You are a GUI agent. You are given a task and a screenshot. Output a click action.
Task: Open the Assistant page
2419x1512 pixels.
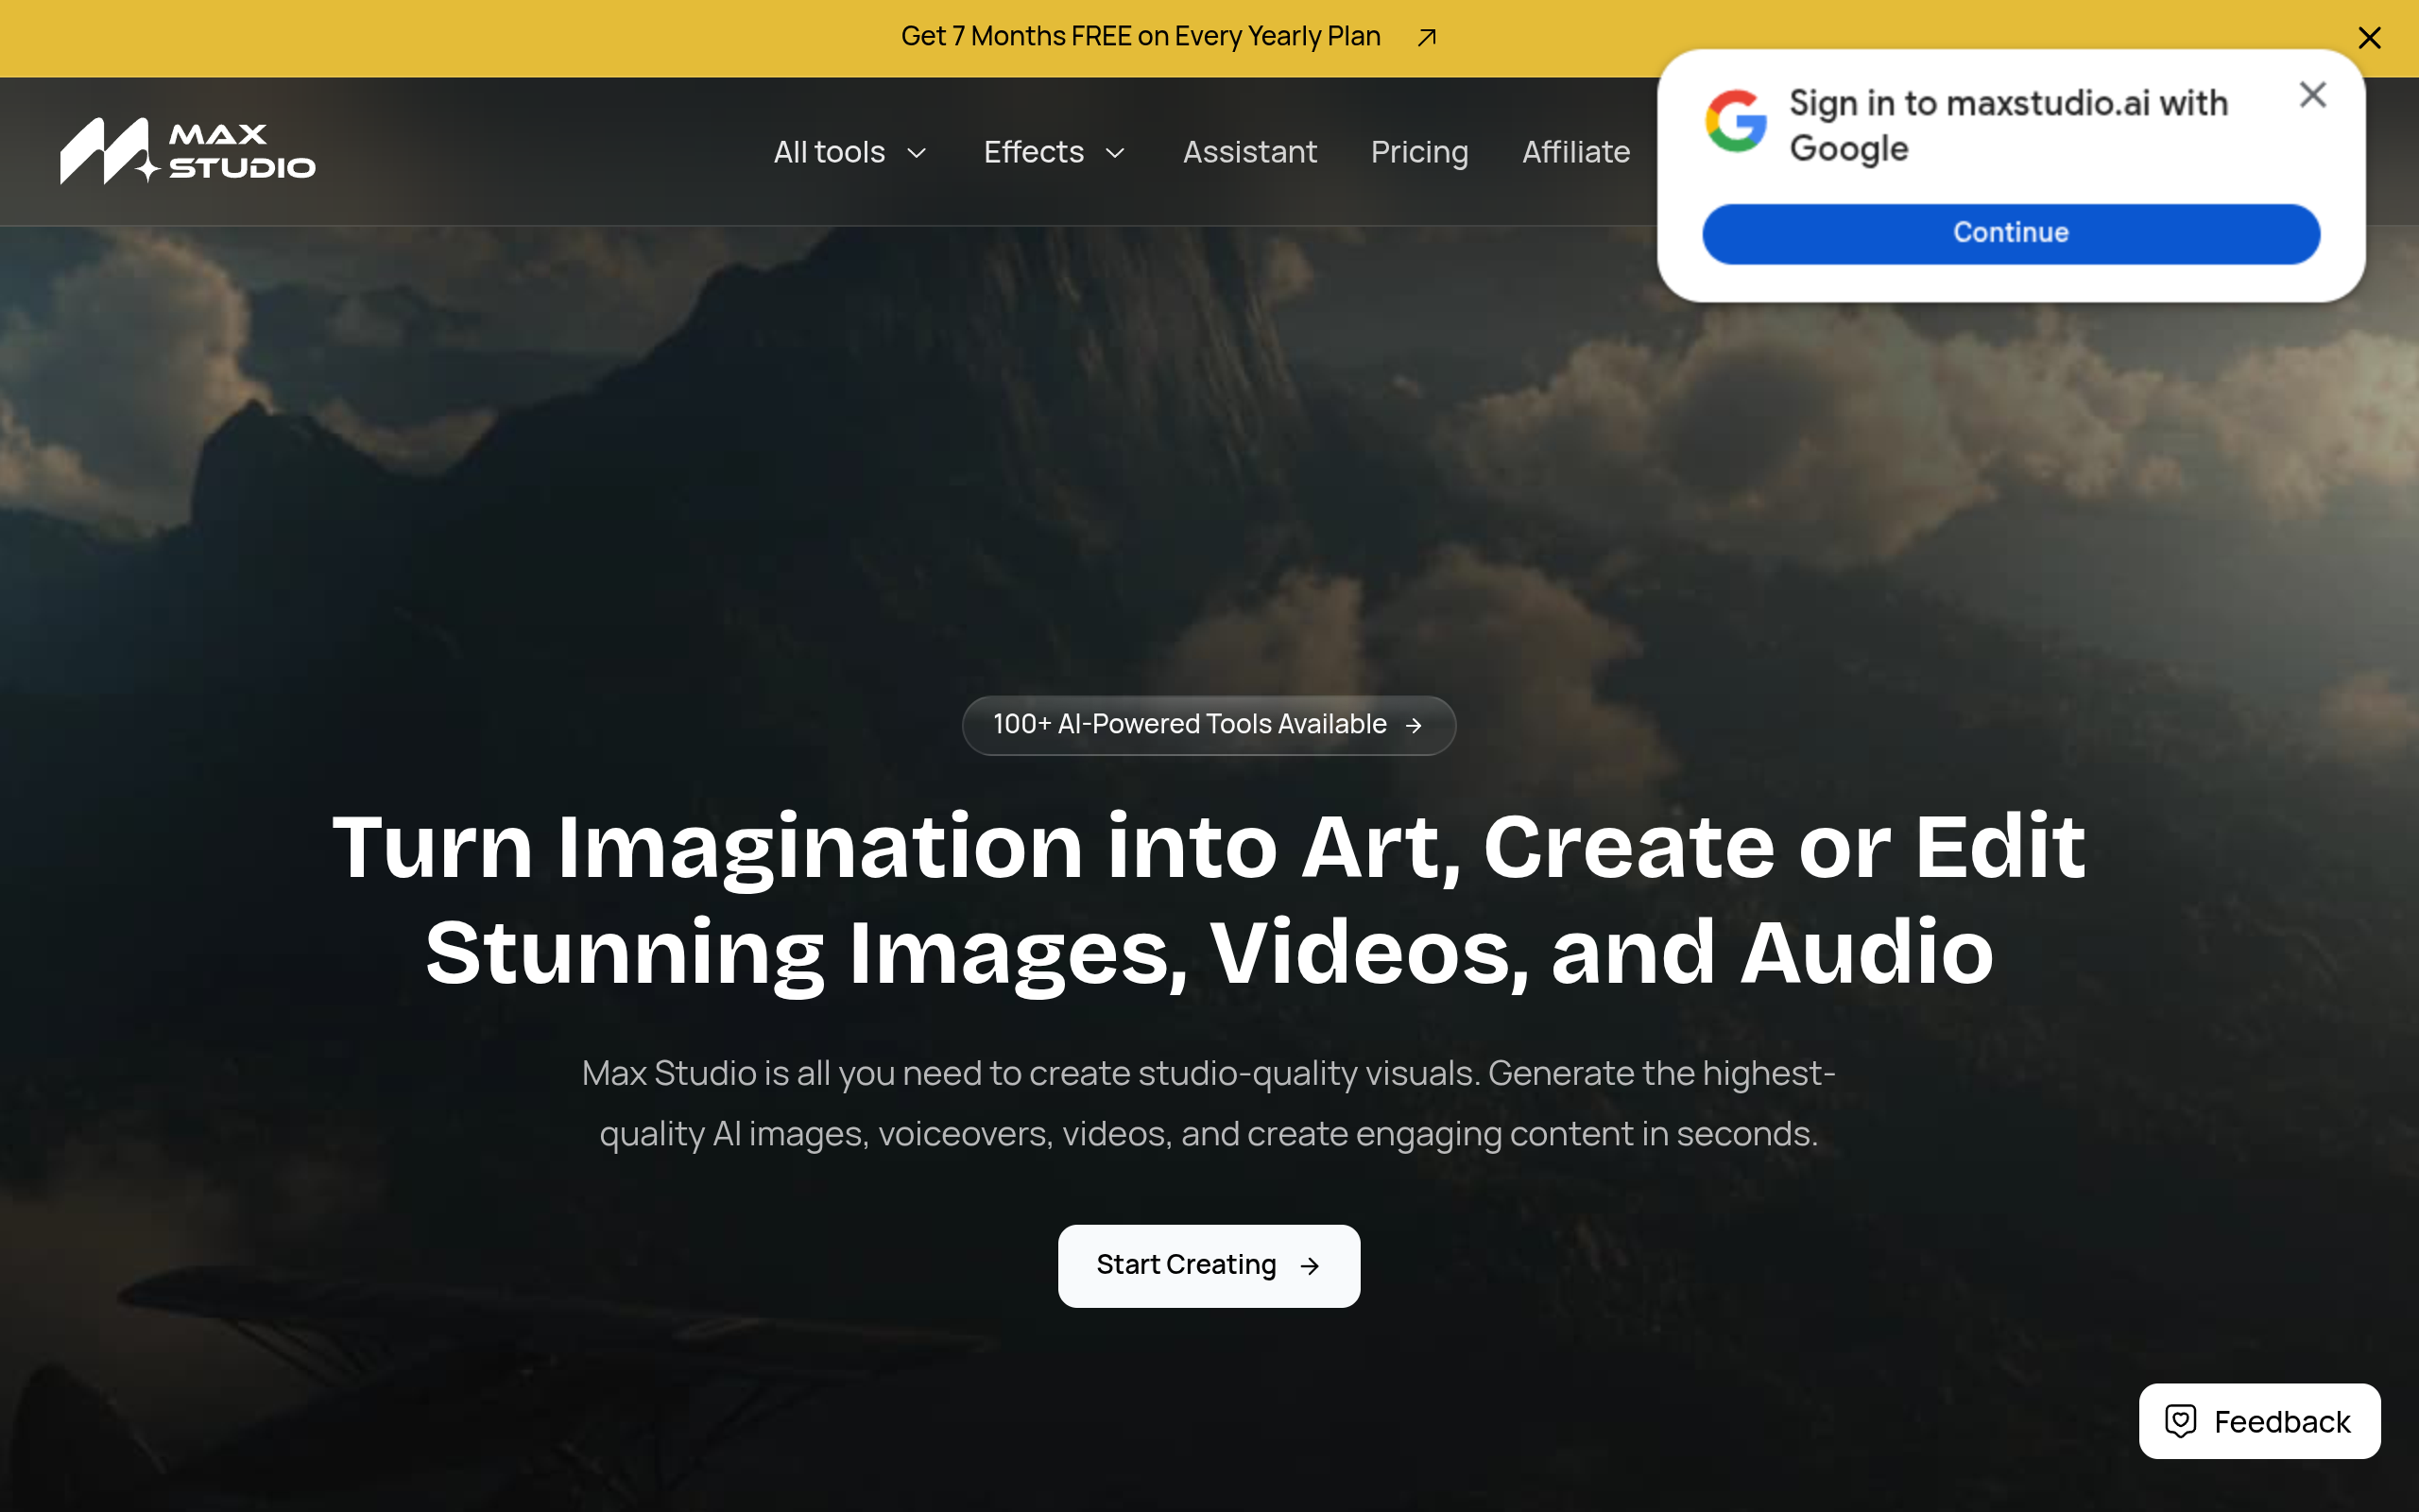[1249, 152]
